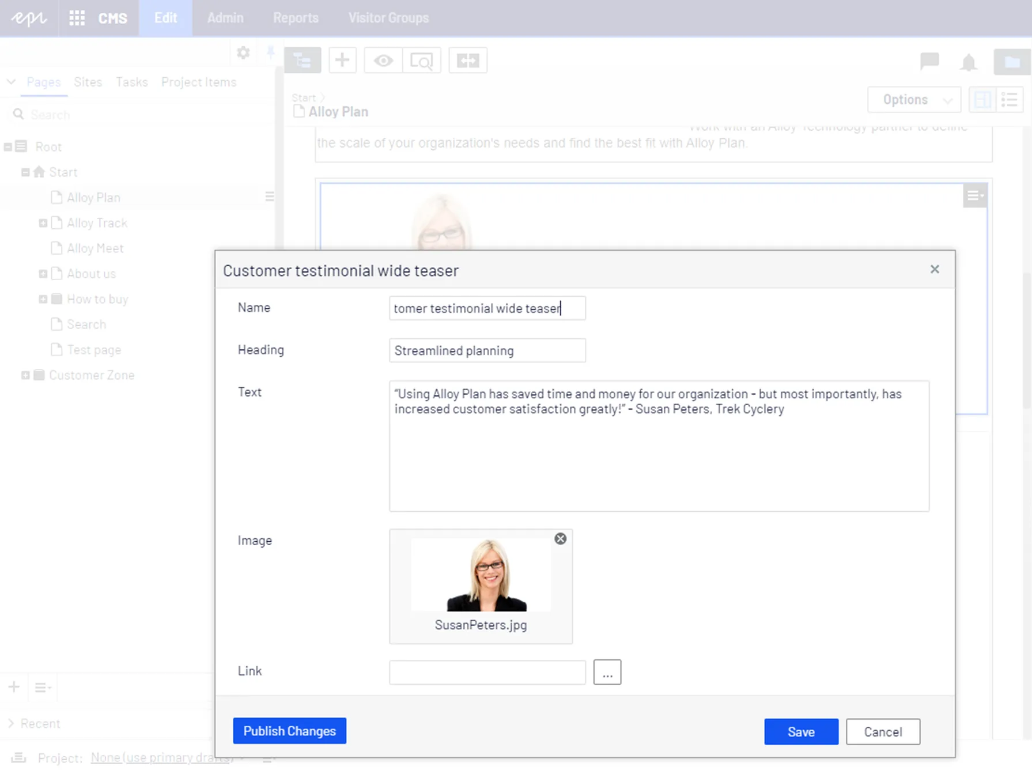This screenshot has width=1032, height=774.
Task: Switch to the Sites tab
Action: [88, 82]
